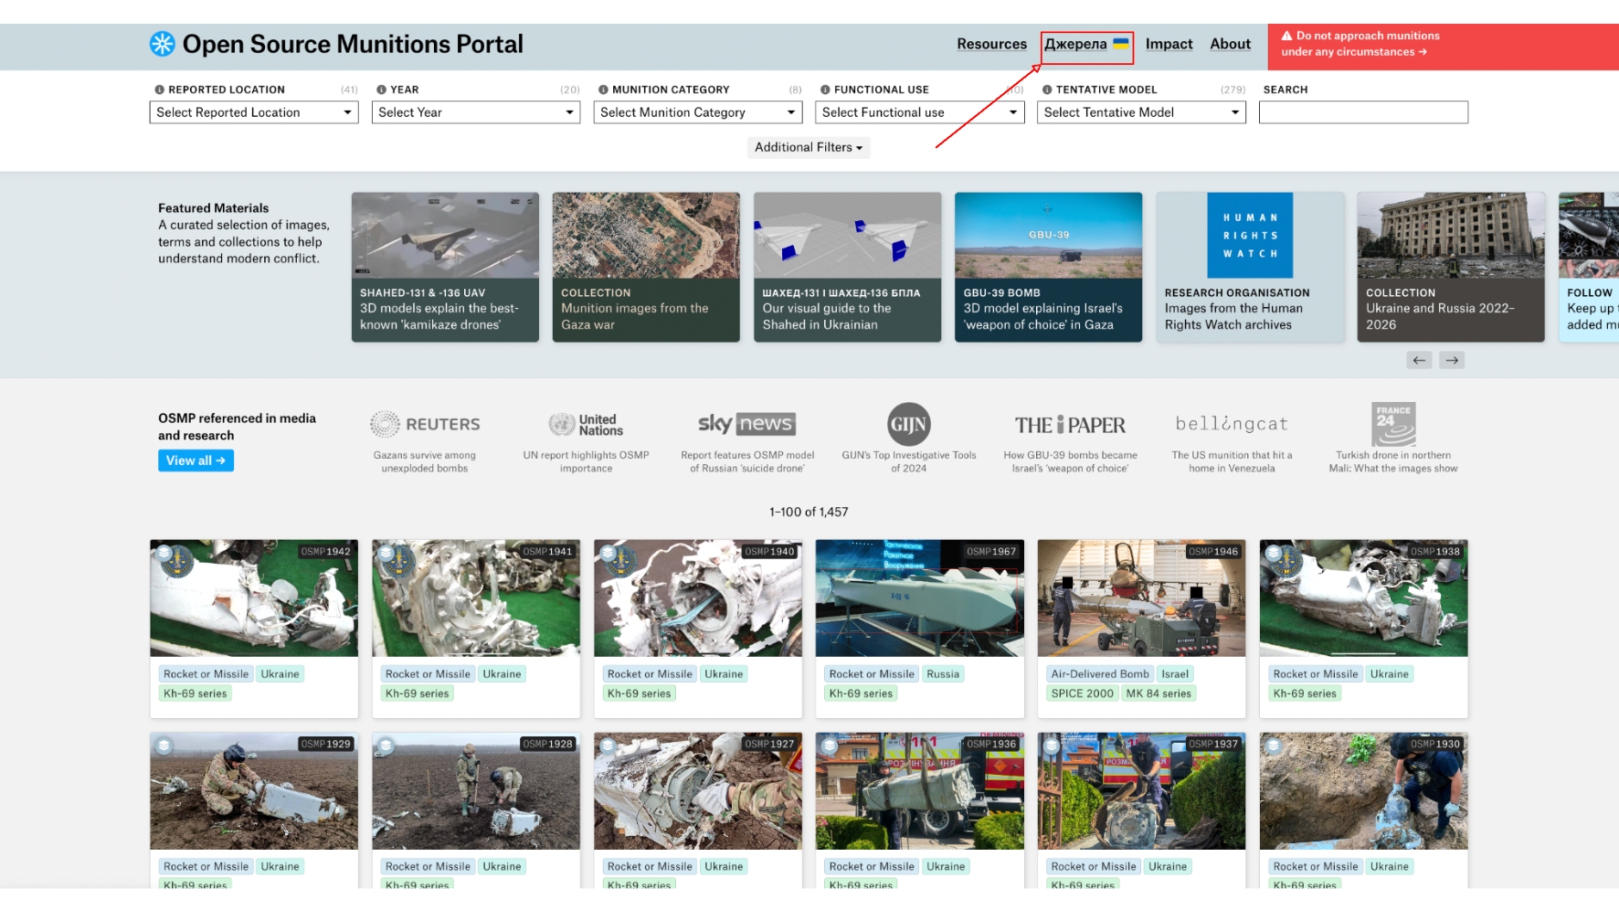Click the GIJN circular logo
This screenshot has height=910, width=1619.
tap(908, 424)
